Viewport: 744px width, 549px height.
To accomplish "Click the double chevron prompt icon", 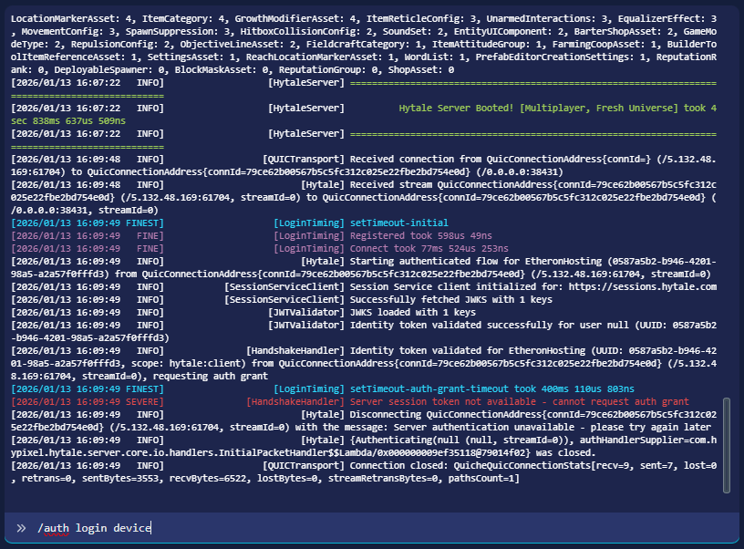I will (x=21, y=527).
